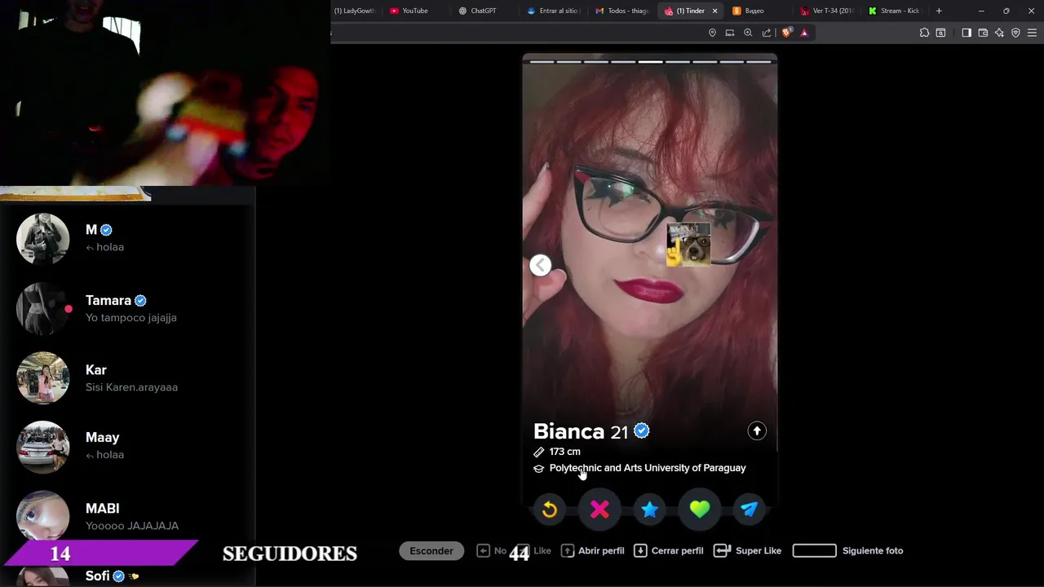The image size is (1044, 587).
Task: Click the Rewind undo swipe button
Action: coord(550,510)
